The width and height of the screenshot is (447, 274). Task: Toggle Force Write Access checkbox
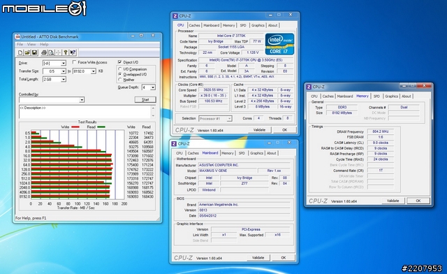[75, 62]
